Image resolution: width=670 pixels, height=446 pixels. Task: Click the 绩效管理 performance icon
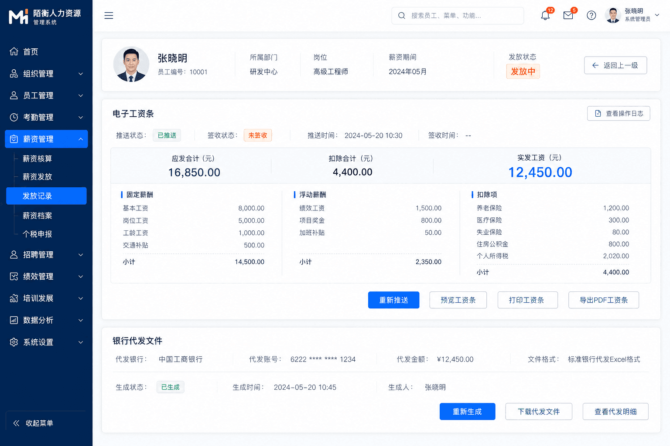click(14, 277)
